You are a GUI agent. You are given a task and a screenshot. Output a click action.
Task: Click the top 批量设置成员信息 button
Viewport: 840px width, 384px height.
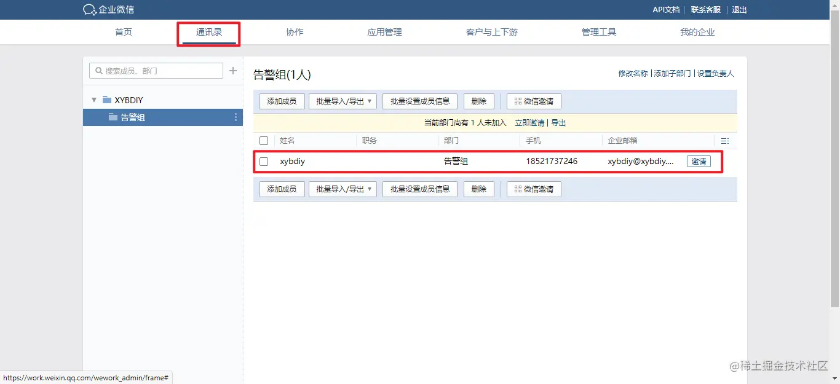tap(420, 101)
